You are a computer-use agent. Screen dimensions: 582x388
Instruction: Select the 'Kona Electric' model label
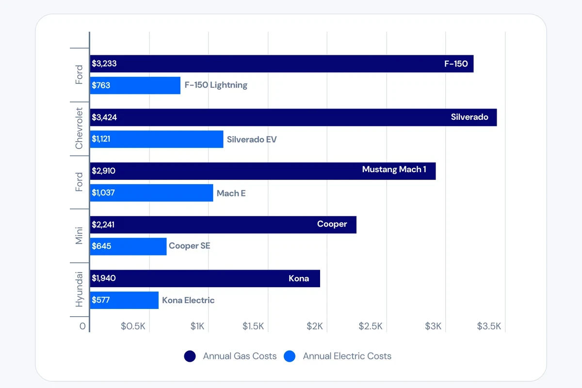[188, 300]
